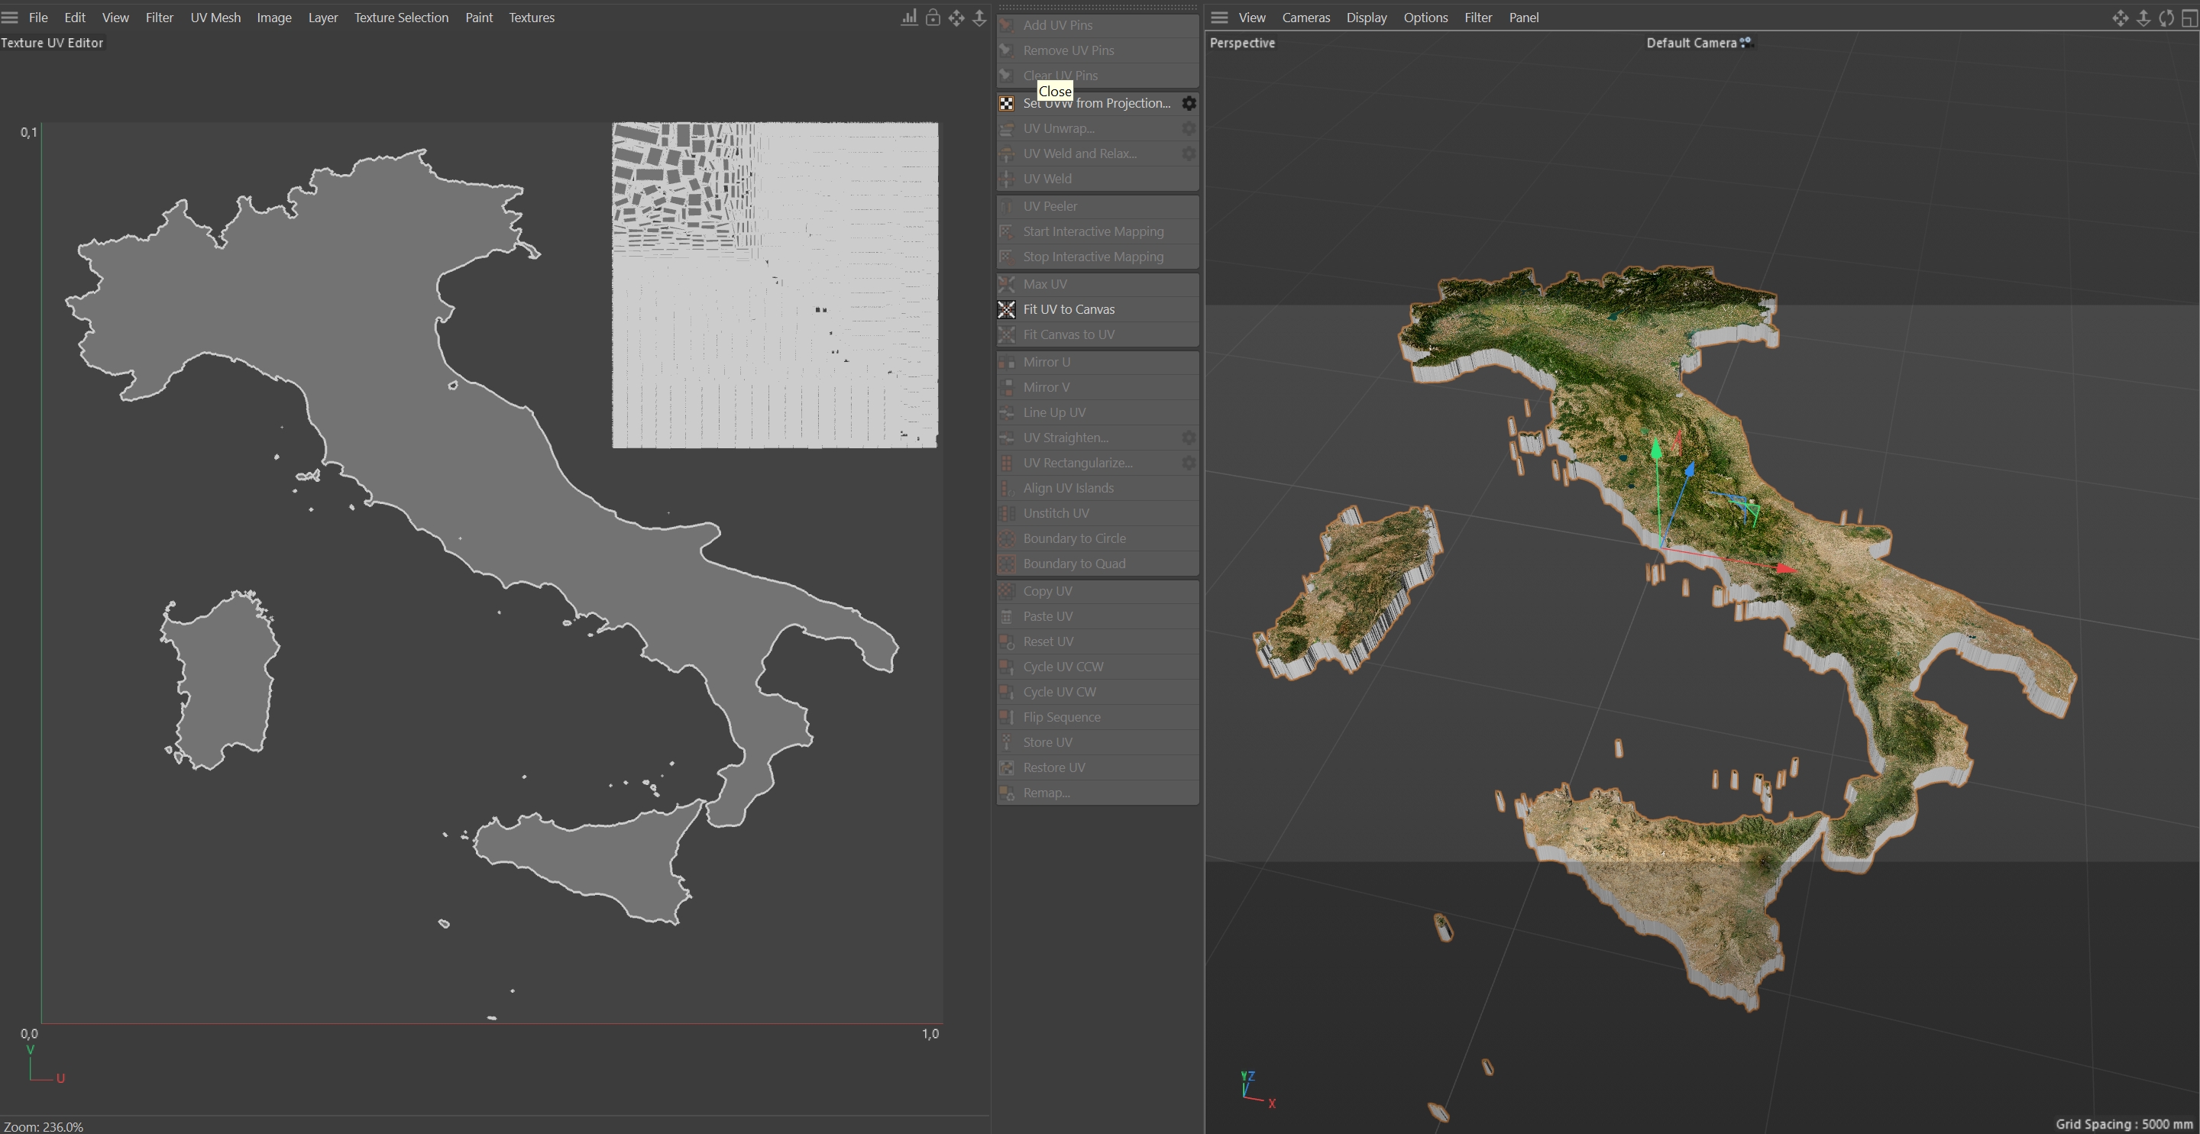
Task: Click the Fit UV to Canvas icon
Action: coord(1007,309)
